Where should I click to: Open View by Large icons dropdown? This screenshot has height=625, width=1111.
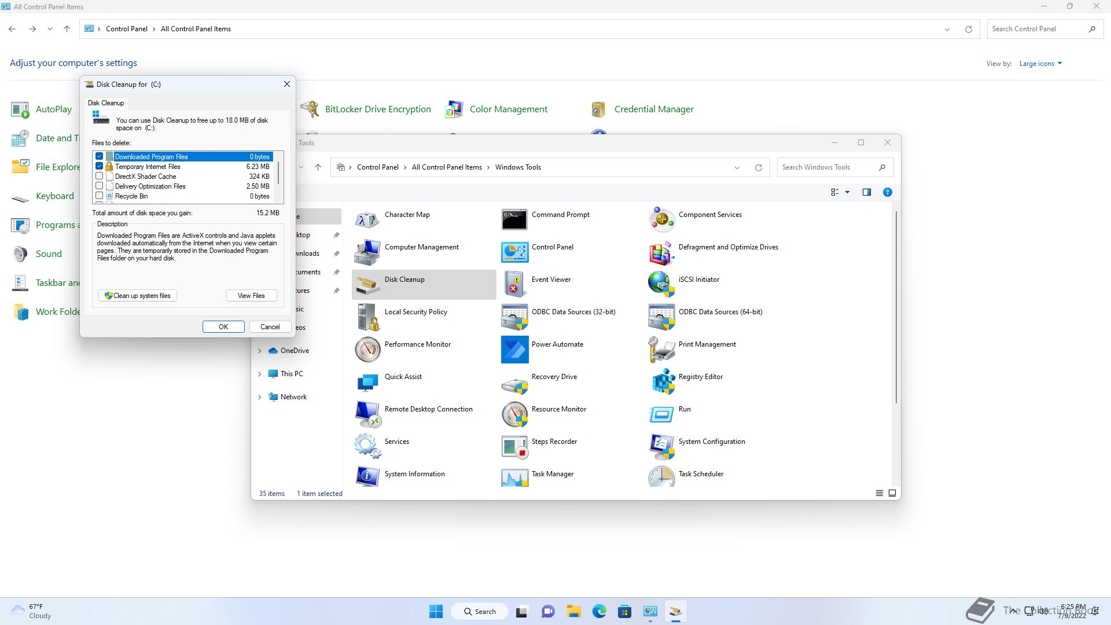(1040, 64)
